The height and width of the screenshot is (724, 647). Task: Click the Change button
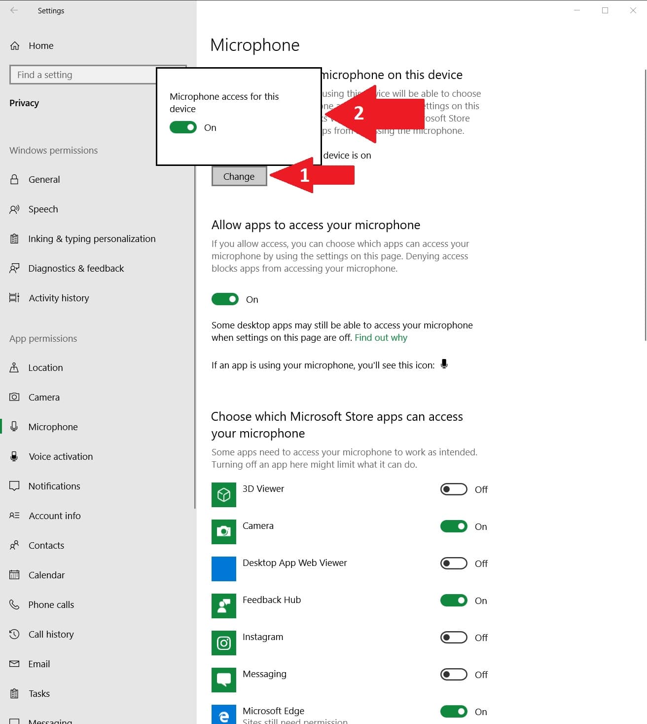(x=239, y=176)
